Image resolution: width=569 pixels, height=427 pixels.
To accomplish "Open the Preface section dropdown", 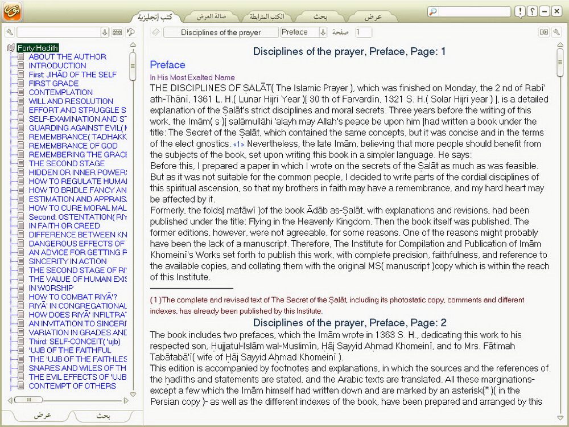I will (323, 32).
